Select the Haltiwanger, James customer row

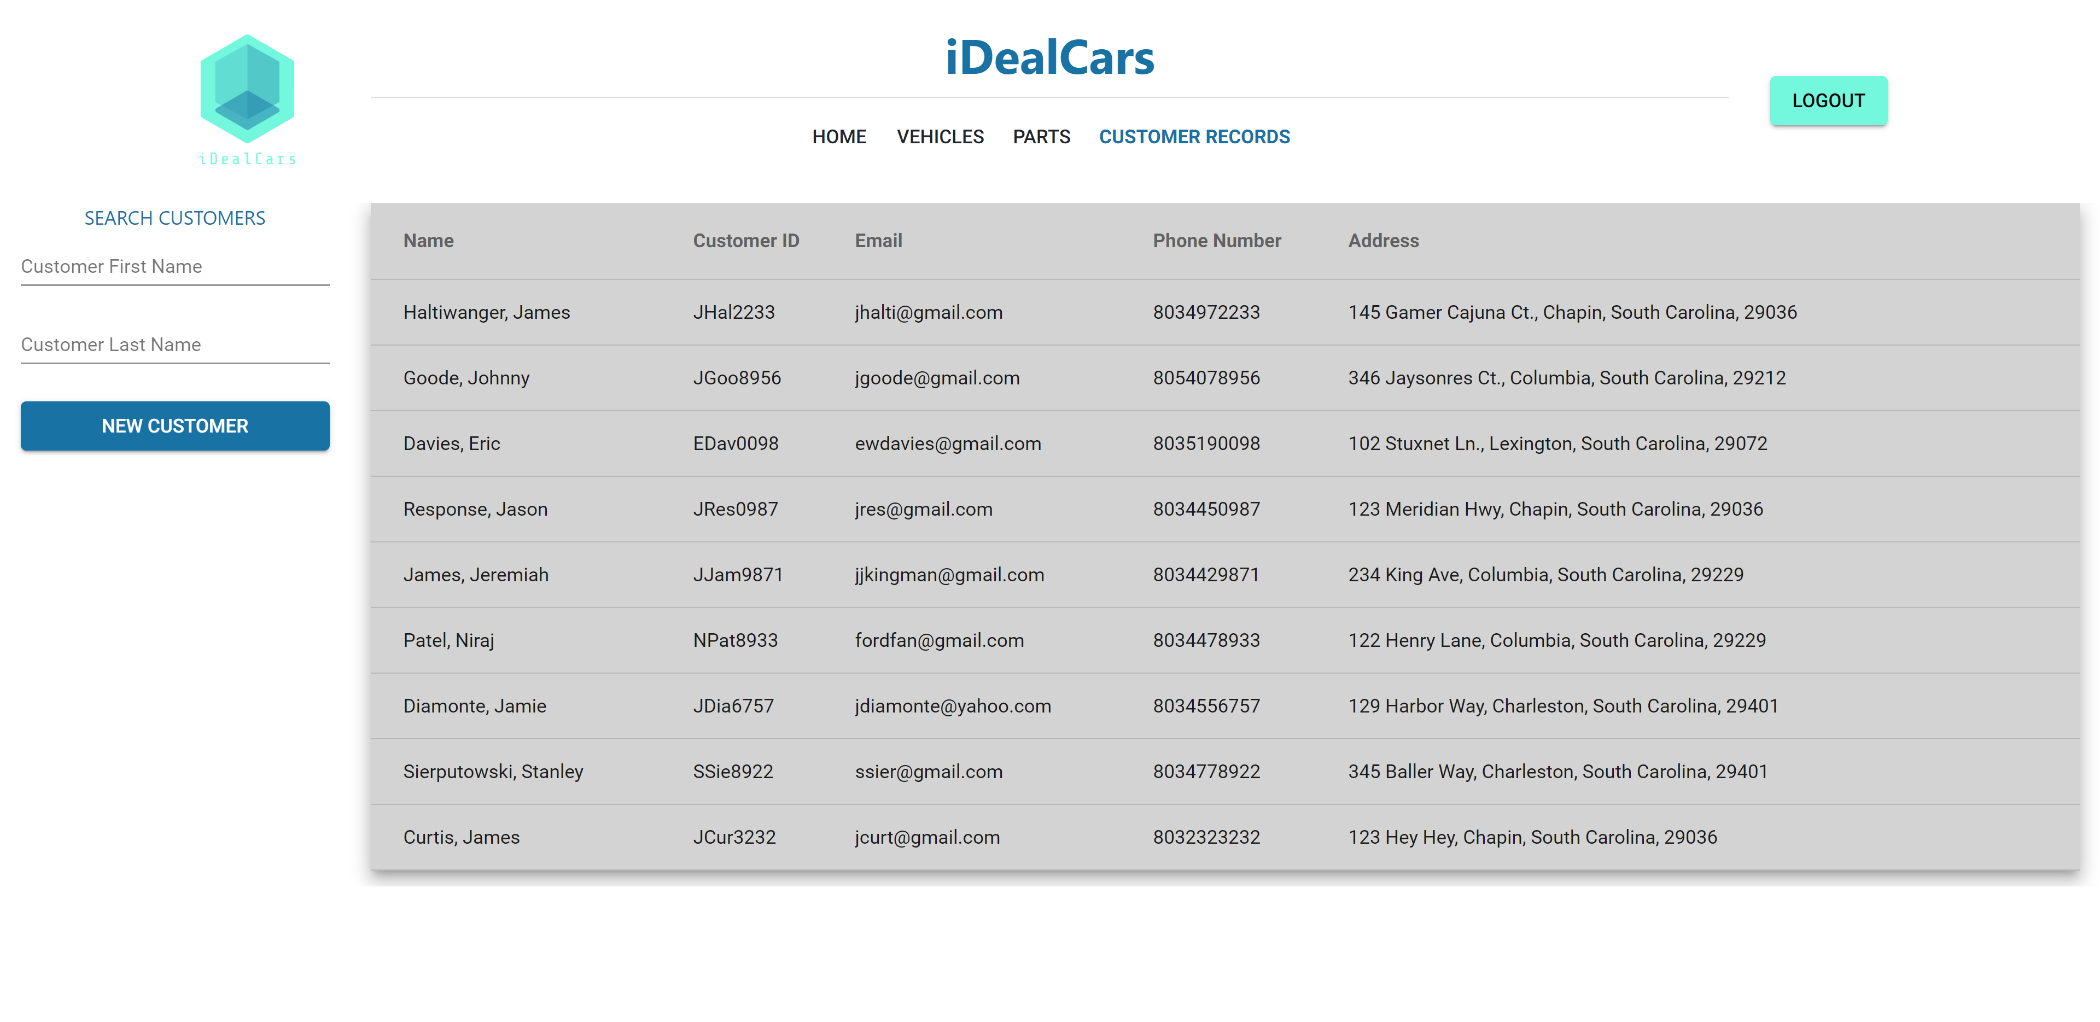tap(1224, 312)
